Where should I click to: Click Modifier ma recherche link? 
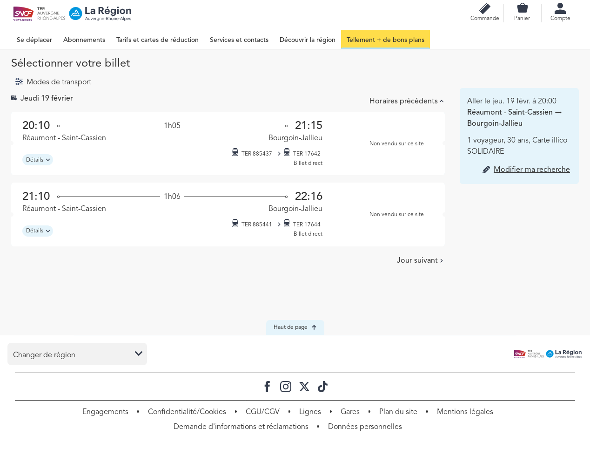tap(531, 170)
